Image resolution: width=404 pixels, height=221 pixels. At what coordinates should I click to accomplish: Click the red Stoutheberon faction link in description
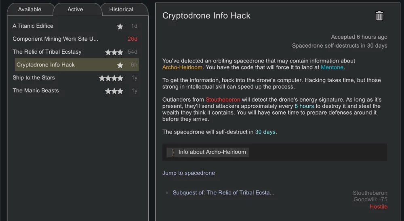pyautogui.click(x=223, y=100)
